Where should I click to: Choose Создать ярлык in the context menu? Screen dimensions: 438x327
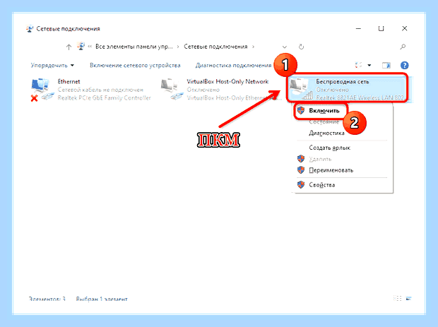click(x=329, y=148)
